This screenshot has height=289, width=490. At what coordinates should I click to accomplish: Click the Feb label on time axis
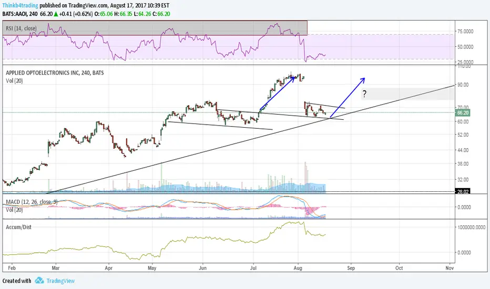[x=12, y=268]
